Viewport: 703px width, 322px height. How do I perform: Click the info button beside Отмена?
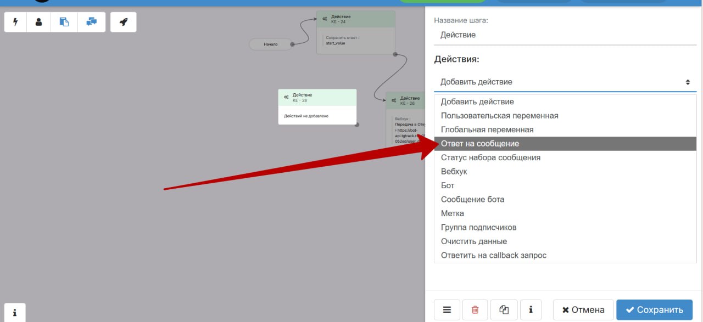tap(531, 310)
